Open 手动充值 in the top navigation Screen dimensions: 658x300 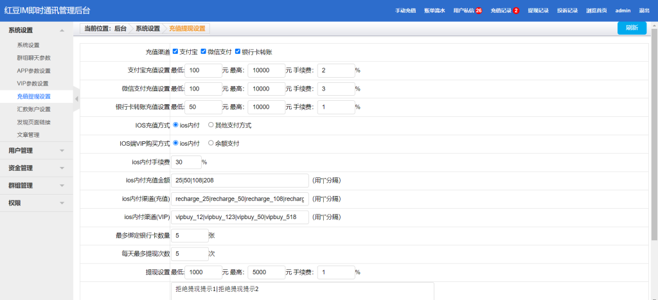click(x=405, y=11)
